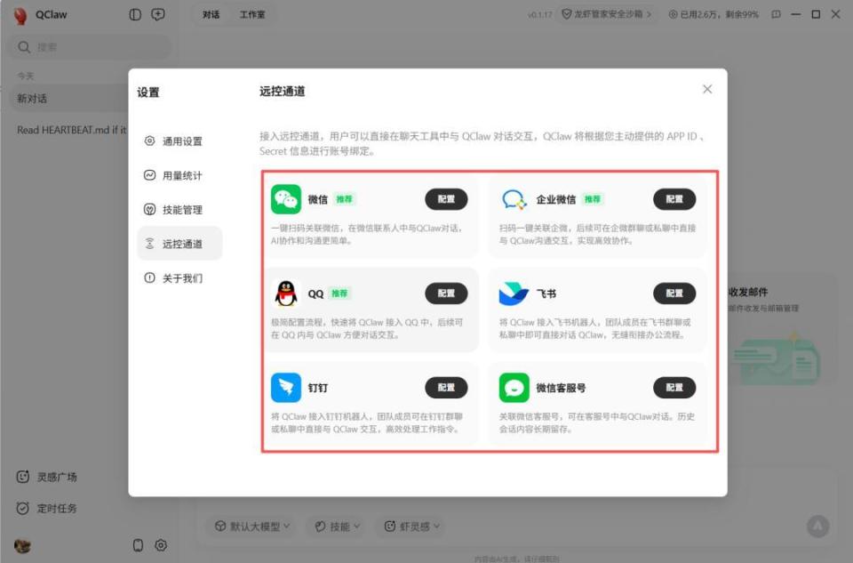Click the 微信客服号 chat bubble icon
Screen dimensions: 853x563
click(514, 388)
